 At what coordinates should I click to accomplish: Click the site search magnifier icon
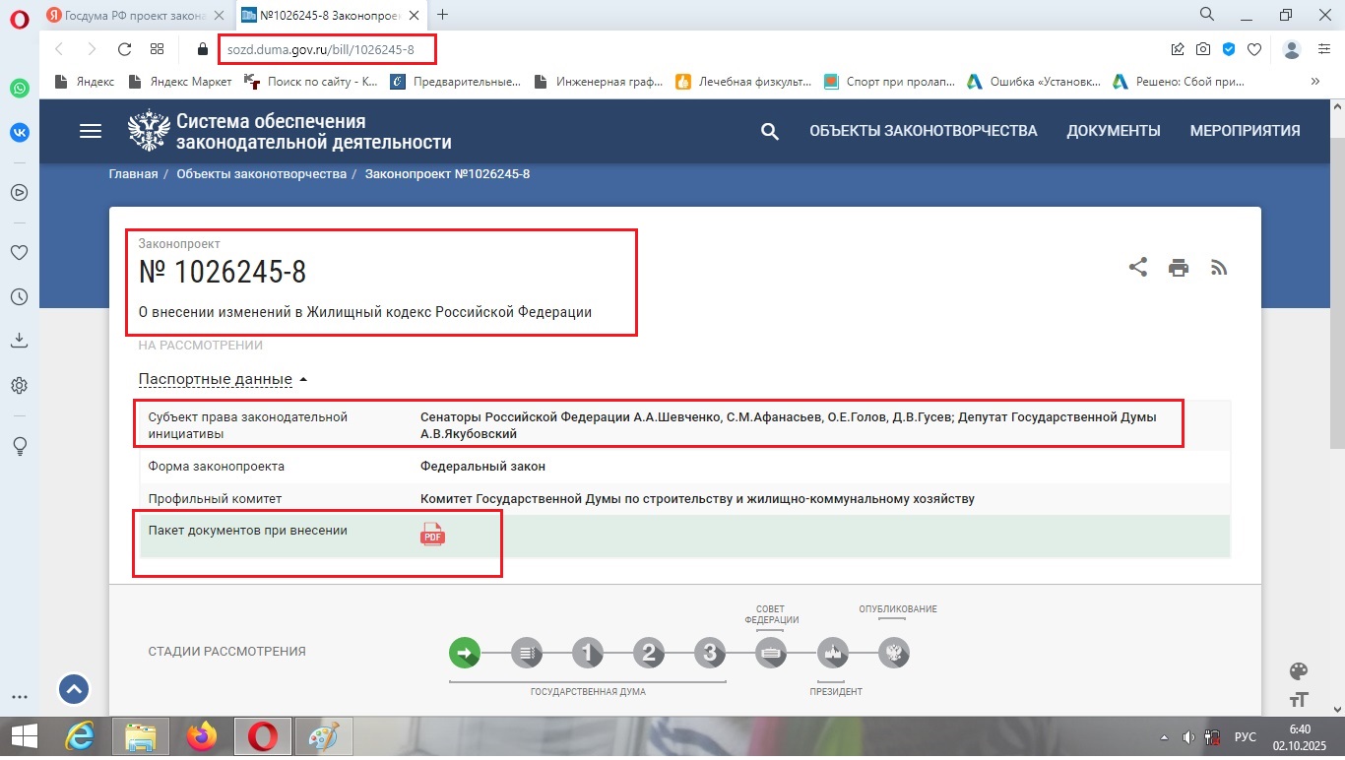770,131
